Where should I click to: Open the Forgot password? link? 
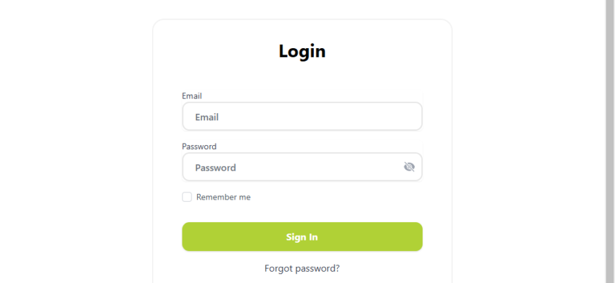(x=302, y=268)
